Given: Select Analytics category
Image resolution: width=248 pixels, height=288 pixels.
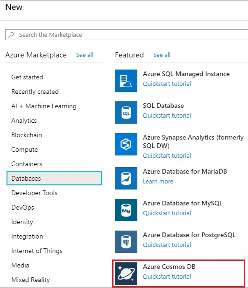Looking at the screenshot, I should click(24, 121).
